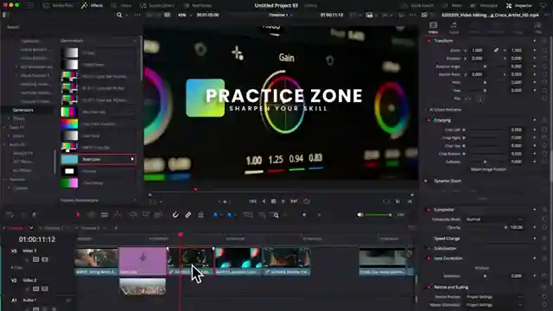
Task: Click the flip horizontal icon
Action: [x=468, y=98]
